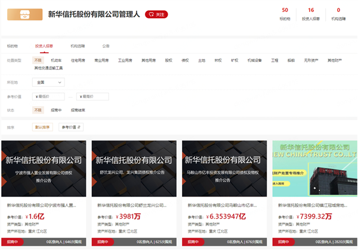This screenshot has width=358, height=250.
Task: Filter status by 招商结束
Action: tap(78, 110)
